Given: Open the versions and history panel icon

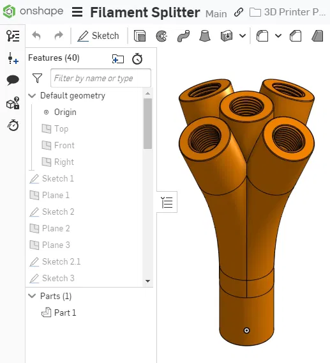Looking at the screenshot, I should (x=13, y=36).
